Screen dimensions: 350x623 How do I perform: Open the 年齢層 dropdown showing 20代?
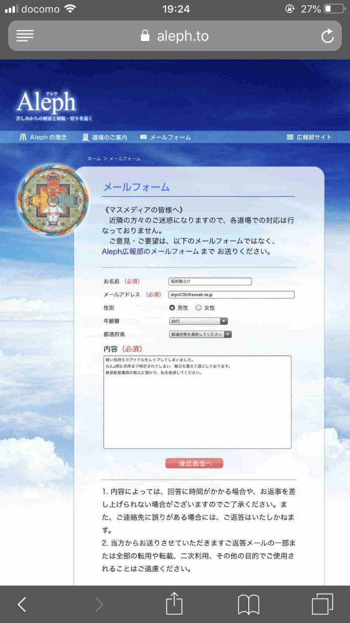coord(198,321)
